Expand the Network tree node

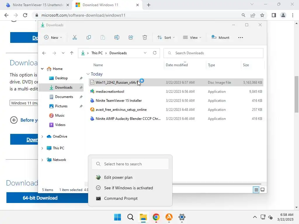point(42,160)
